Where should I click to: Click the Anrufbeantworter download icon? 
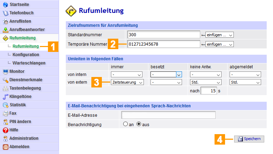coord(5,30)
